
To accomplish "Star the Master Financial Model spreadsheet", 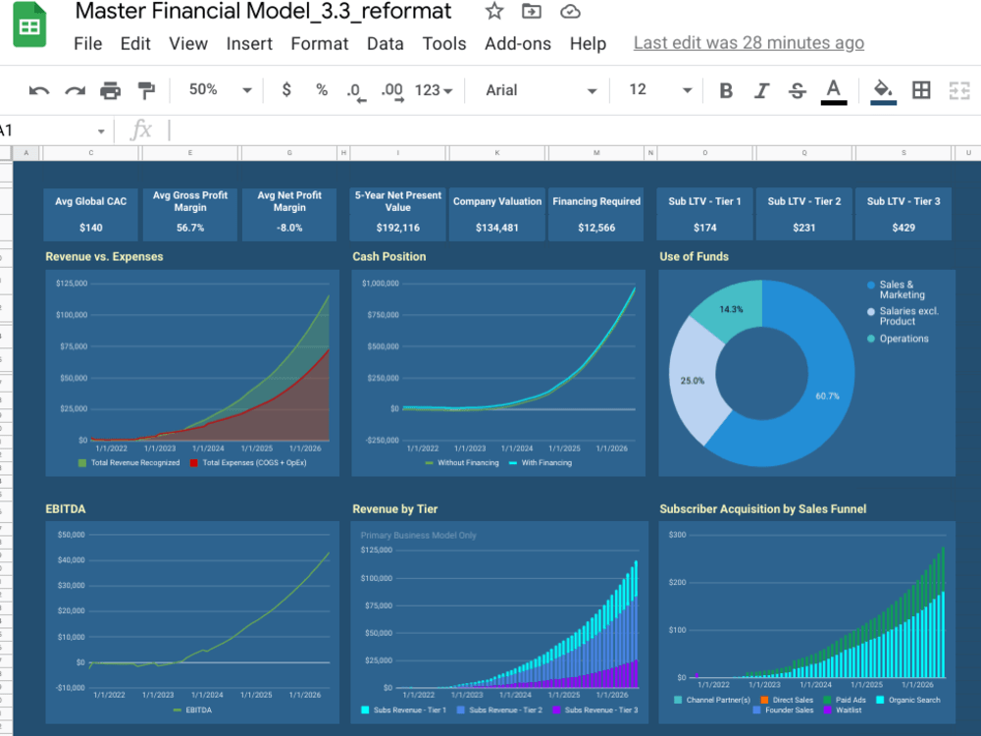I will click(493, 12).
